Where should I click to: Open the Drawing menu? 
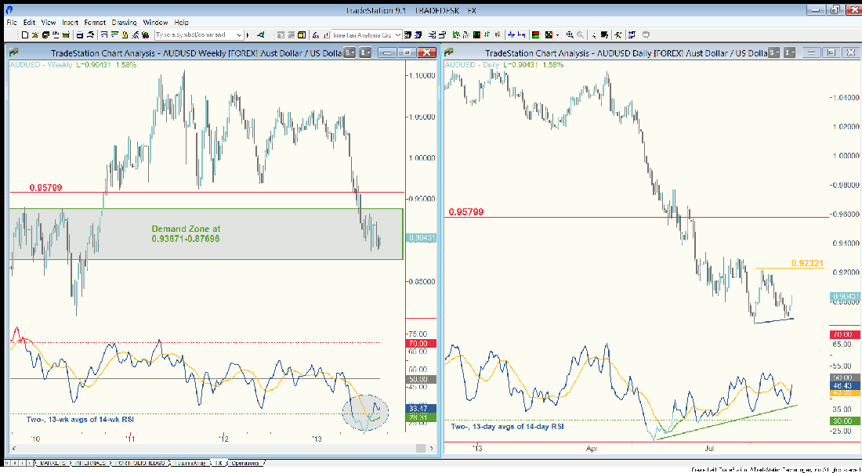[124, 23]
